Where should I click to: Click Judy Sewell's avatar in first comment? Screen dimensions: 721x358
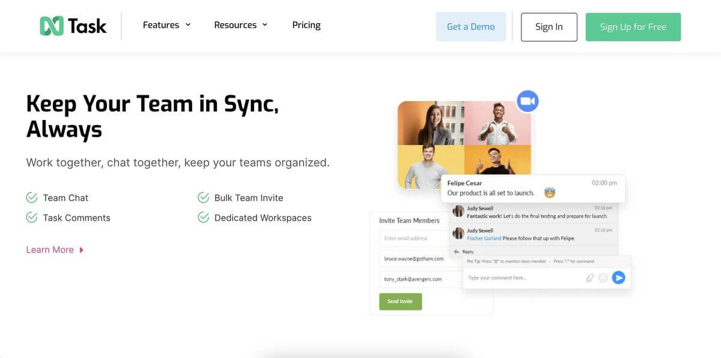coord(458,211)
